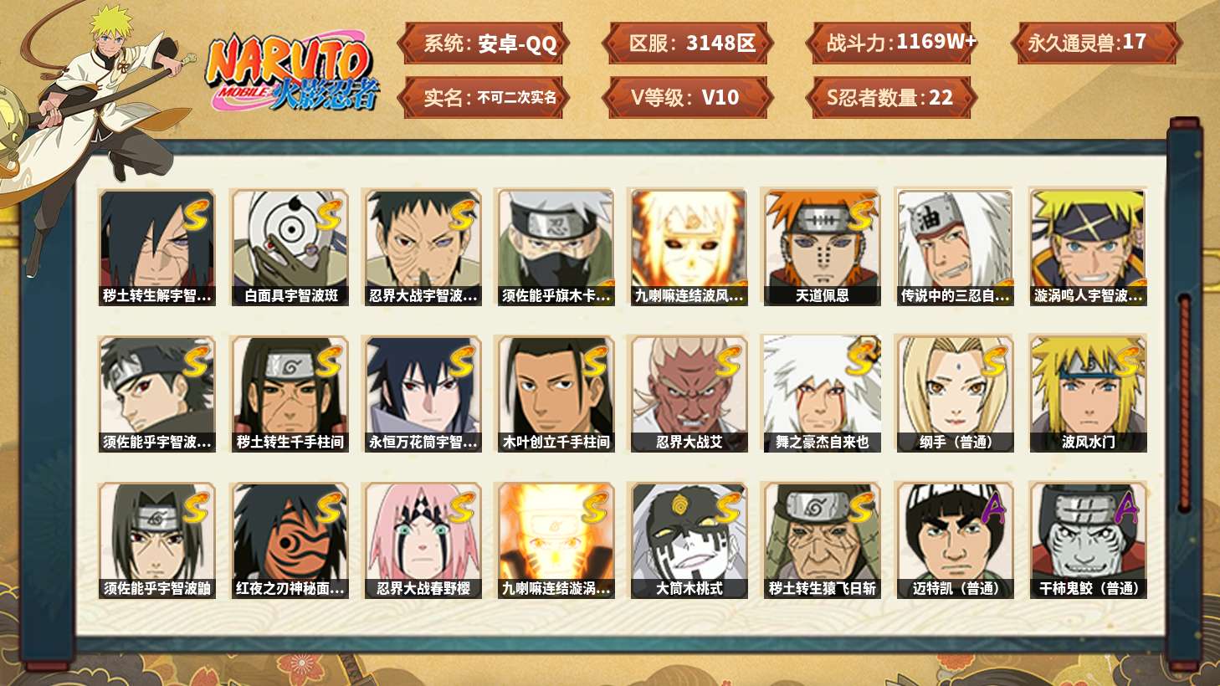Image resolution: width=1220 pixels, height=686 pixels.
Task: Select the 迈特凯（普通） A-rank portrait
Action: (955, 540)
